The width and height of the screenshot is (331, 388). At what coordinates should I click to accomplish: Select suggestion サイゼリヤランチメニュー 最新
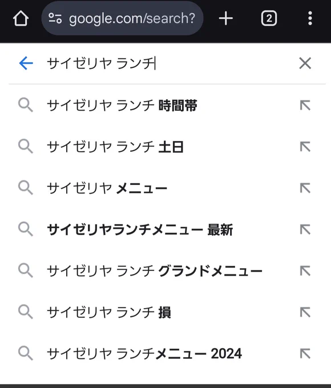click(140, 229)
